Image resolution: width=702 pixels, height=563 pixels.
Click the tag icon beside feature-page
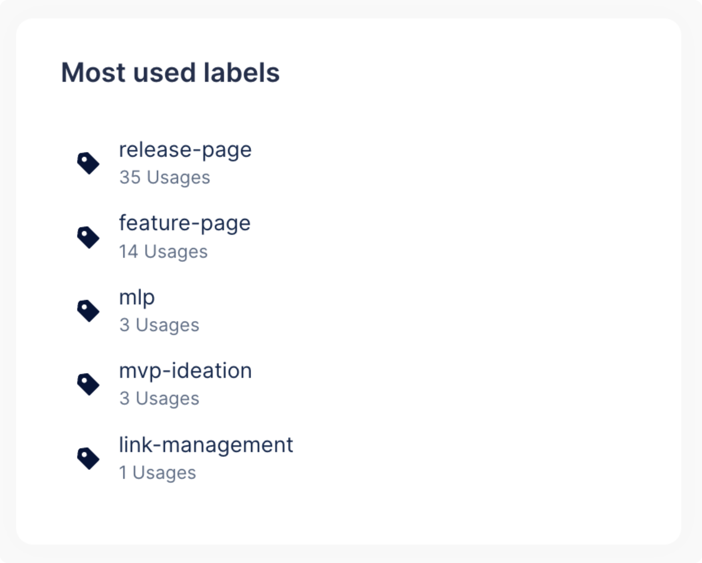click(x=88, y=236)
